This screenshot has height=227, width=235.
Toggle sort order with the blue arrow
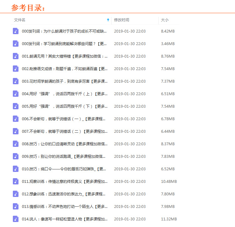click(x=108, y=20)
